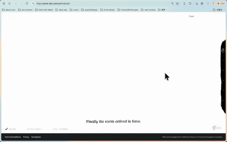227x142 pixels.
Task: Open the Complaints link
Action: pos(36,137)
